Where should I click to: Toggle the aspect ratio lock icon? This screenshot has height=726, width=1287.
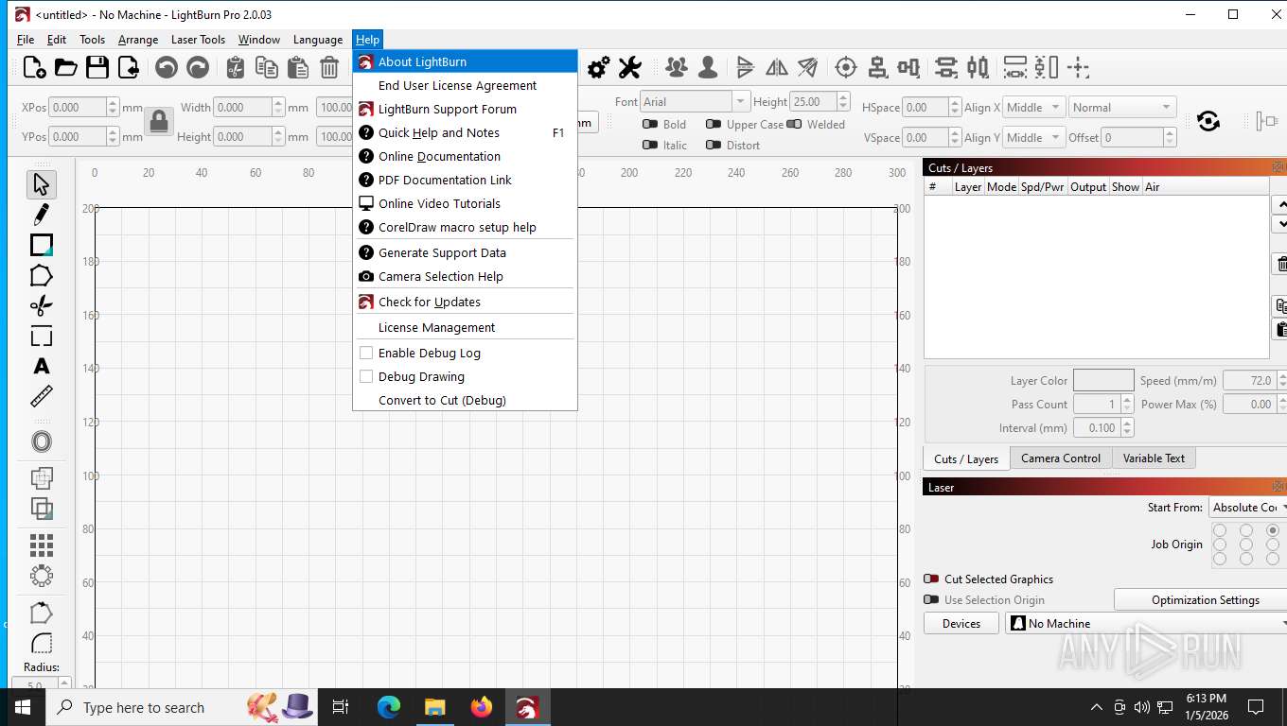159,121
